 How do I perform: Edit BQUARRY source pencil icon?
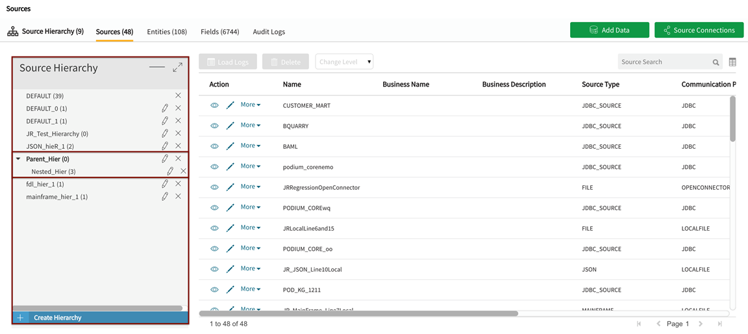(x=231, y=125)
